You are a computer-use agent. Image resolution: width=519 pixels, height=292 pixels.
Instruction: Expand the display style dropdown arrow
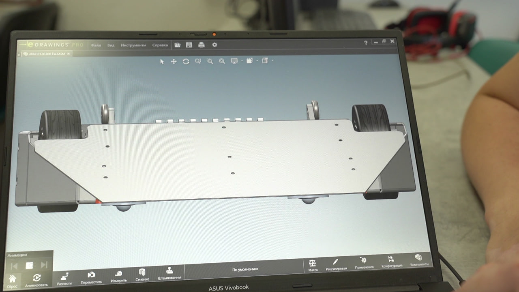point(242,61)
